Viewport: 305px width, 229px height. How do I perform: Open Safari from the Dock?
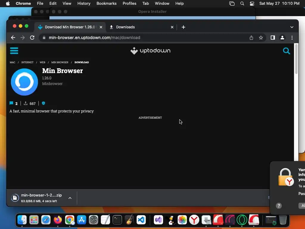46,220
